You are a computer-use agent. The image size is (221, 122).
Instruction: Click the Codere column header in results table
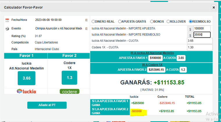pyautogui.click(x=162, y=97)
